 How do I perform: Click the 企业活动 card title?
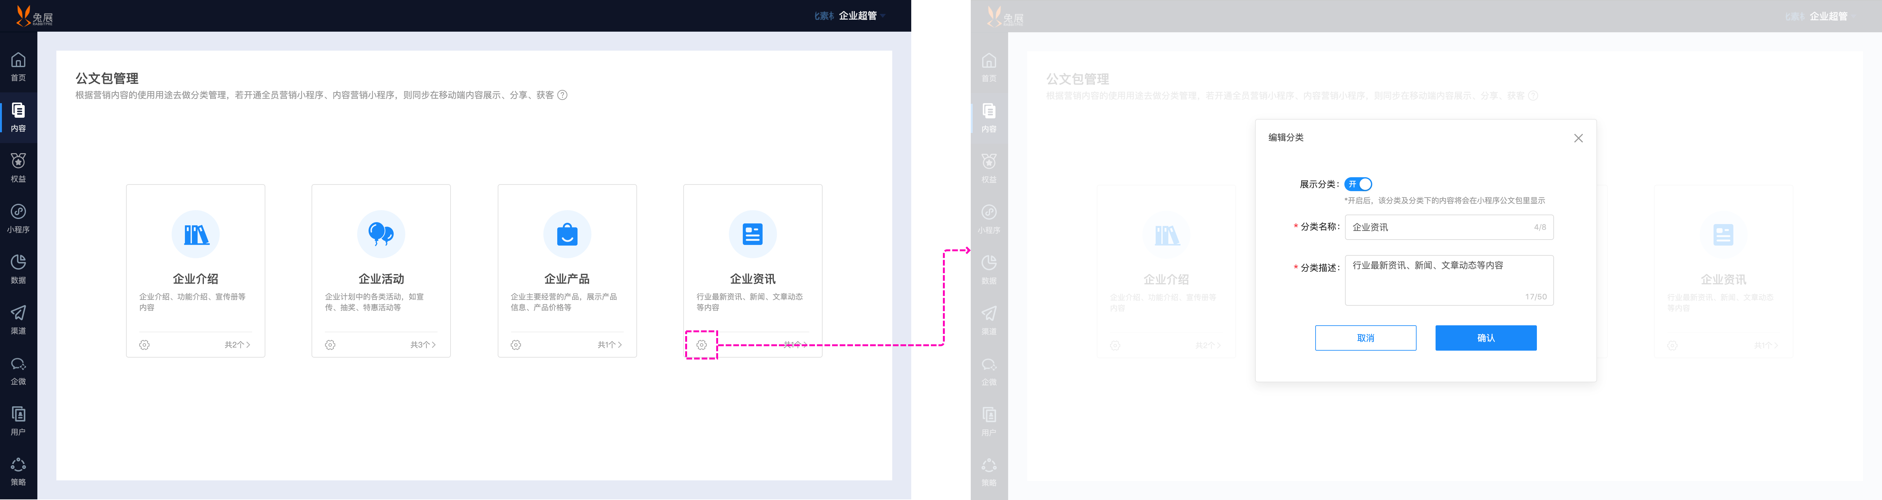coord(381,279)
